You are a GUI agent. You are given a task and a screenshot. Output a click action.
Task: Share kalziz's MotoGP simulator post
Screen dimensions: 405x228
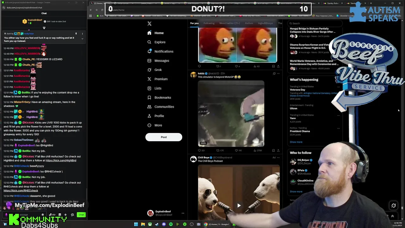(x=278, y=150)
